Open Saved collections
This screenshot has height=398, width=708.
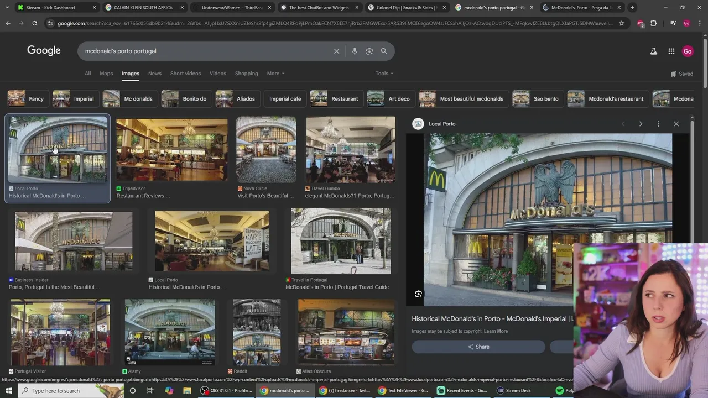point(681,74)
